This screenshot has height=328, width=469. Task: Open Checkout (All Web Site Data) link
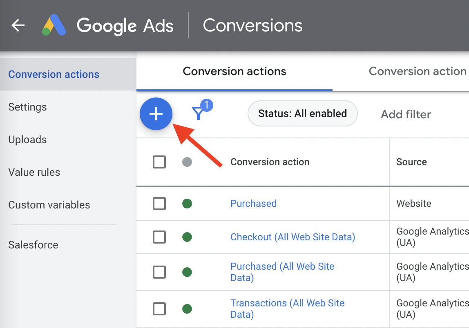click(293, 237)
